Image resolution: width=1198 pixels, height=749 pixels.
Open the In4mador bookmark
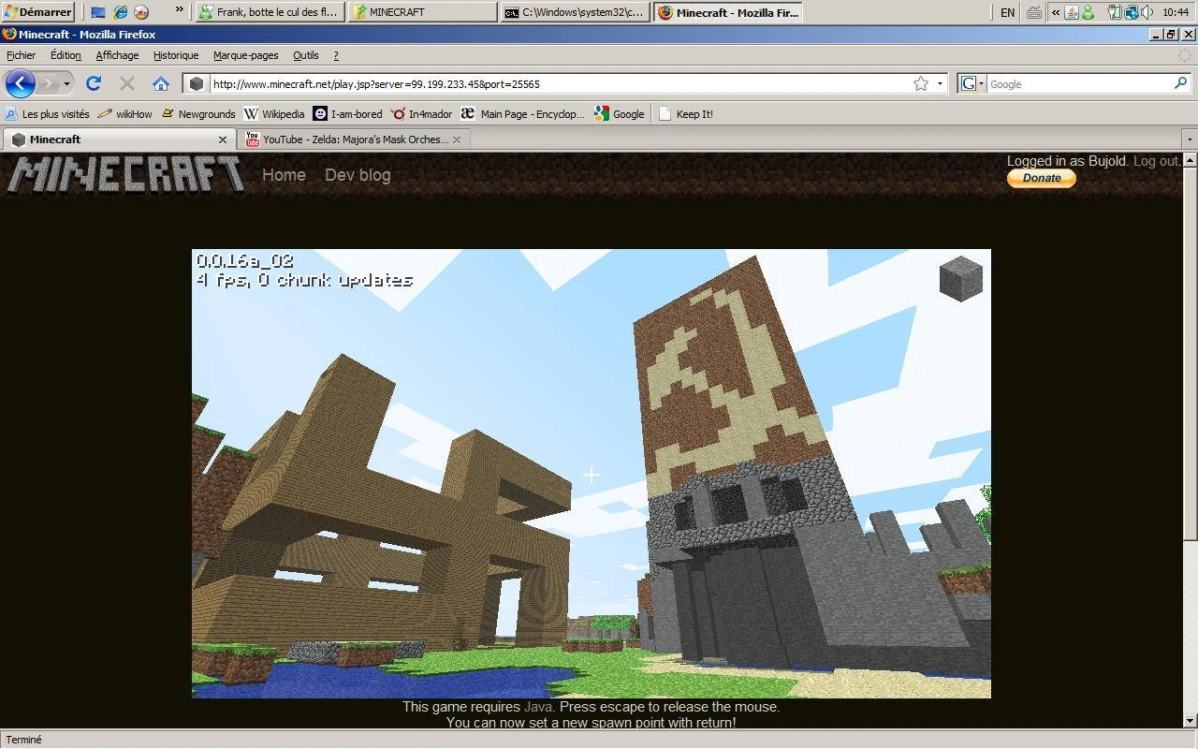point(421,114)
